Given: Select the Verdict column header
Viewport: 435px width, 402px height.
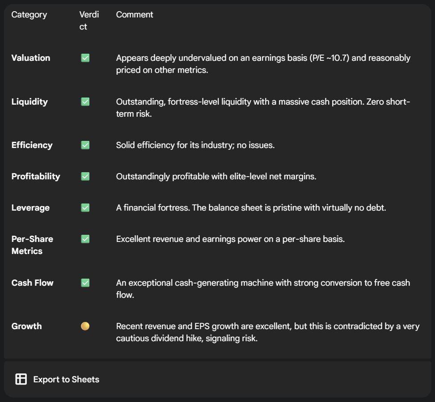Looking at the screenshot, I should [x=89, y=21].
